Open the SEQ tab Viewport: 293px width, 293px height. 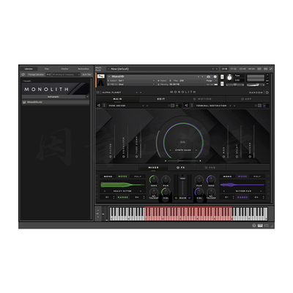[x=211, y=168]
